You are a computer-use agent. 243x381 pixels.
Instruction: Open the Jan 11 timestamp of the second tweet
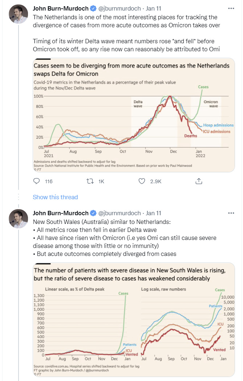(x=153, y=213)
